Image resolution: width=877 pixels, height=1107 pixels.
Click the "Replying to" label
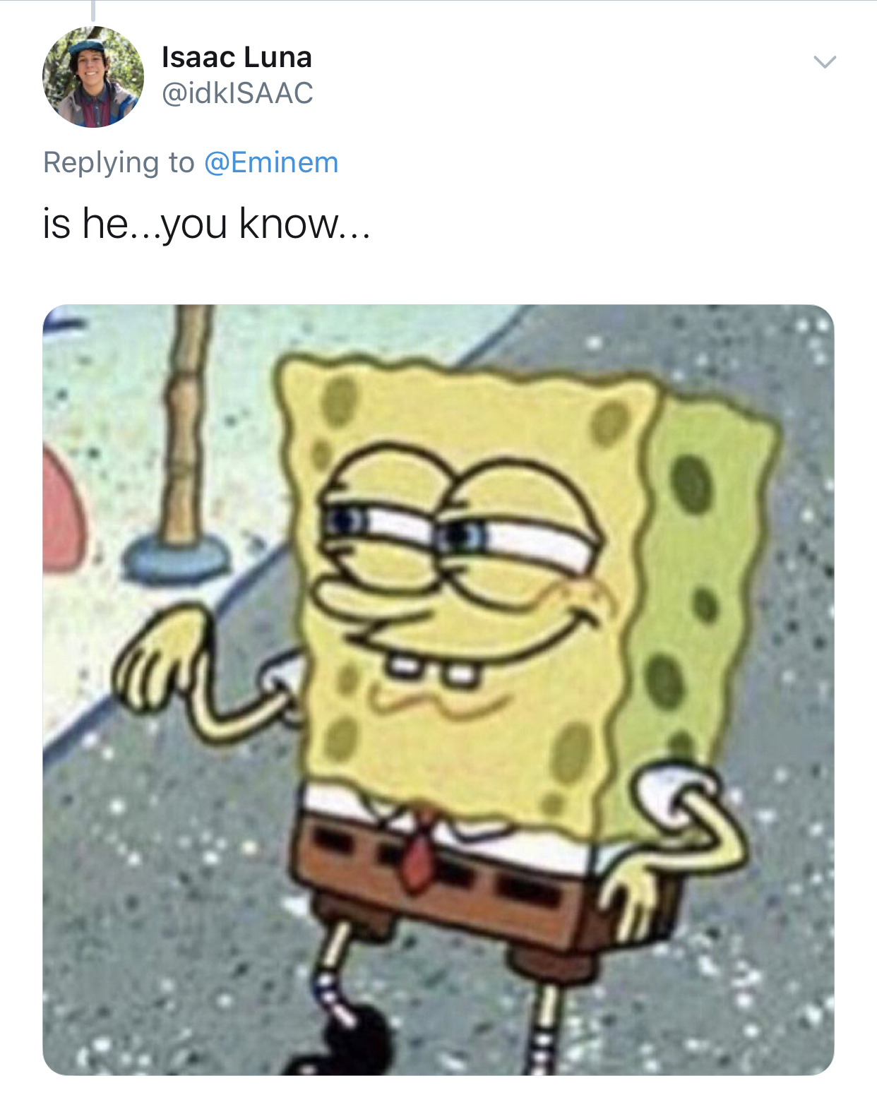click(x=119, y=162)
